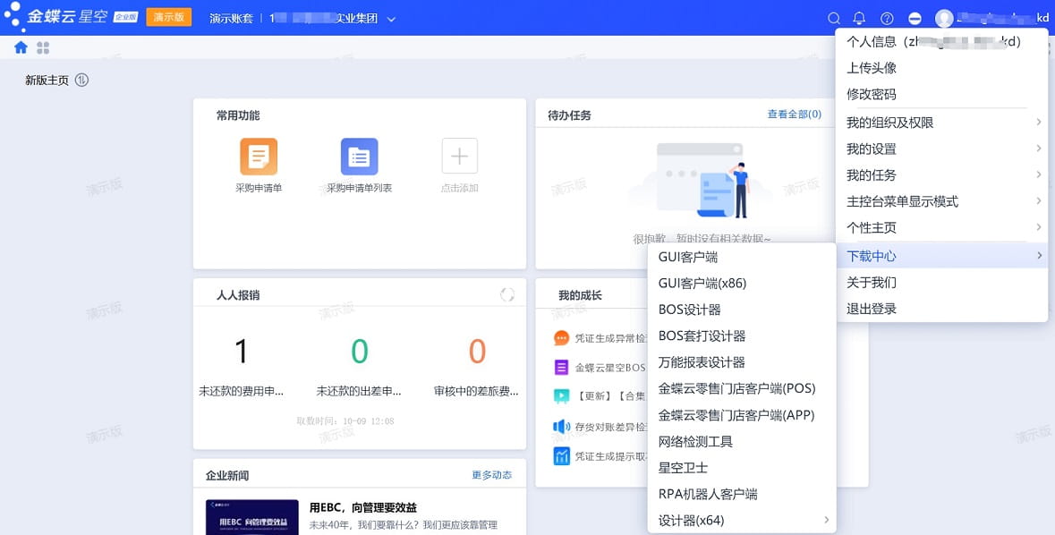Viewport: 1055px width, 535px height.
Task: Click the green 0 未还款的出差申 count
Action: click(x=360, y=352)
